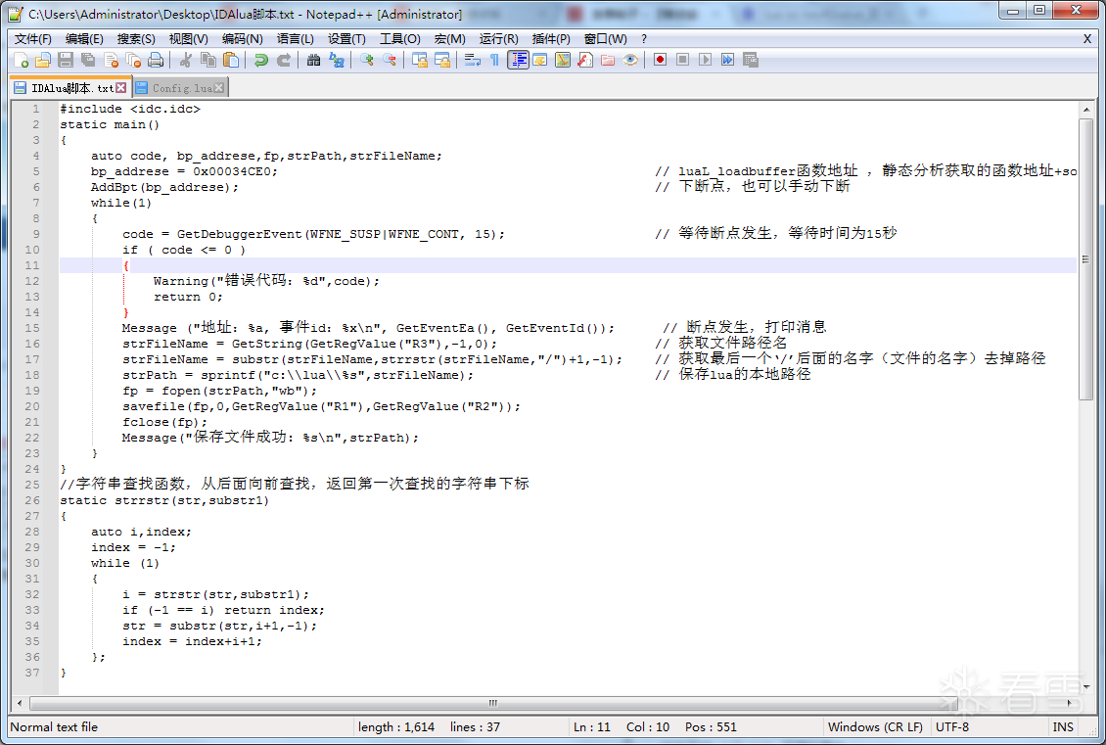This screenshot has height=745, width=1106.
Task: Cut selection with the scissors icon
Action: pos(186,60)
